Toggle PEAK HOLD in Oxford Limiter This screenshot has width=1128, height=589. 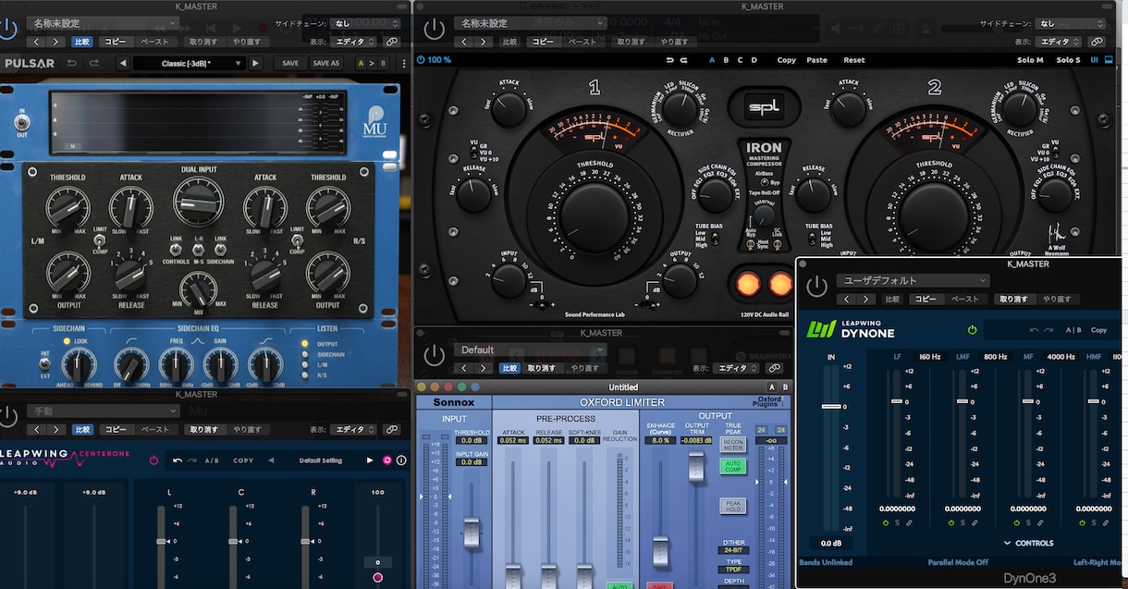click(732, 506)
